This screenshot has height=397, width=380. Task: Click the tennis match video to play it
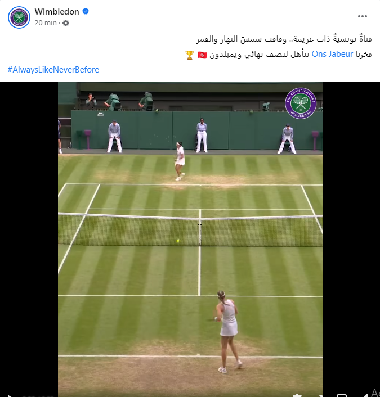[x=190, y=239]
